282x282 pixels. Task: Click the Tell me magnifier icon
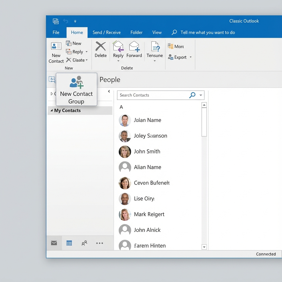(174, 32)
